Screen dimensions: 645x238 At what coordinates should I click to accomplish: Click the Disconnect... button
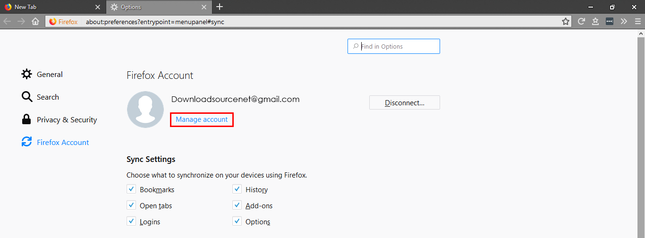coord(405,102)
